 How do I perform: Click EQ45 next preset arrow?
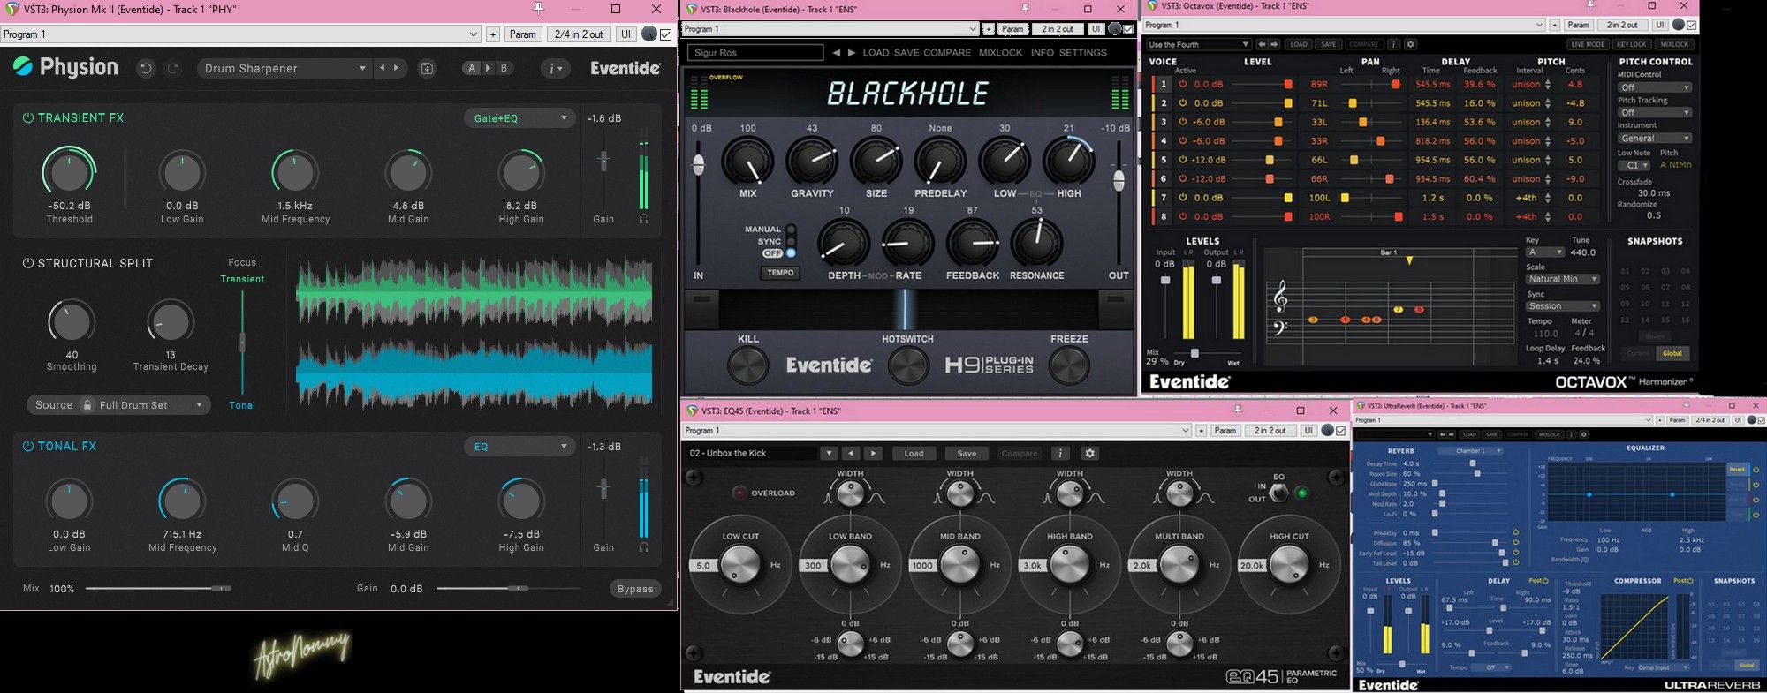(x=873, y=453)
